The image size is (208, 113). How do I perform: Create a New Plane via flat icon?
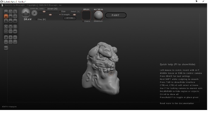(x=6, y=42)
